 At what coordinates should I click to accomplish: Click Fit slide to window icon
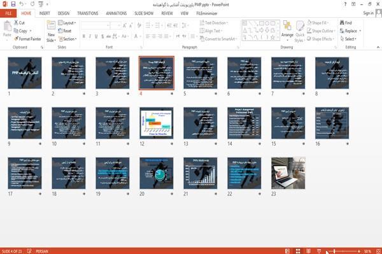[x=378, y=251]
